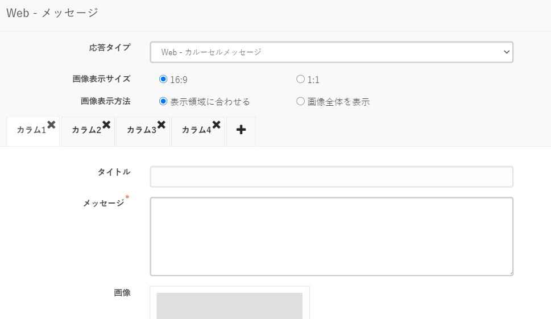Open the 応答タイプ dropdown
This screenshot has width=551, height=319.
click(x=332, y=52)
